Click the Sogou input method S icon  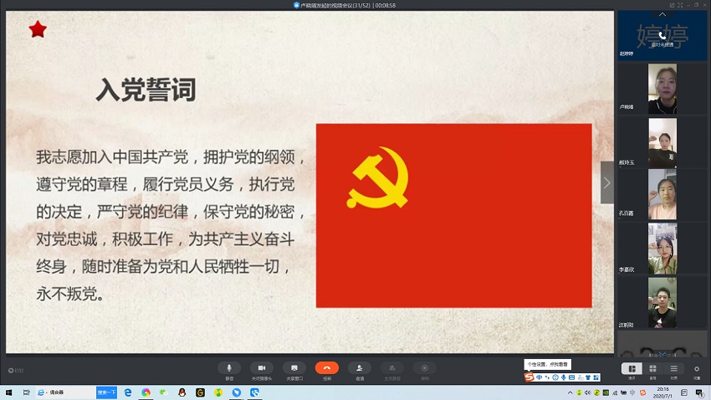coord(529,377)
